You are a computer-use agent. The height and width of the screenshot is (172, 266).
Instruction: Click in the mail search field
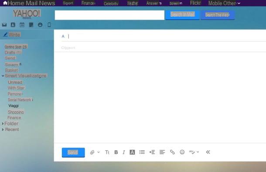coord(109,15)
